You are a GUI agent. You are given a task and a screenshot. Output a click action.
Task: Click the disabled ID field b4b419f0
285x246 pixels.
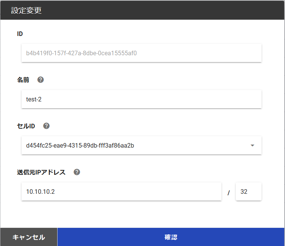click(142, 53)
